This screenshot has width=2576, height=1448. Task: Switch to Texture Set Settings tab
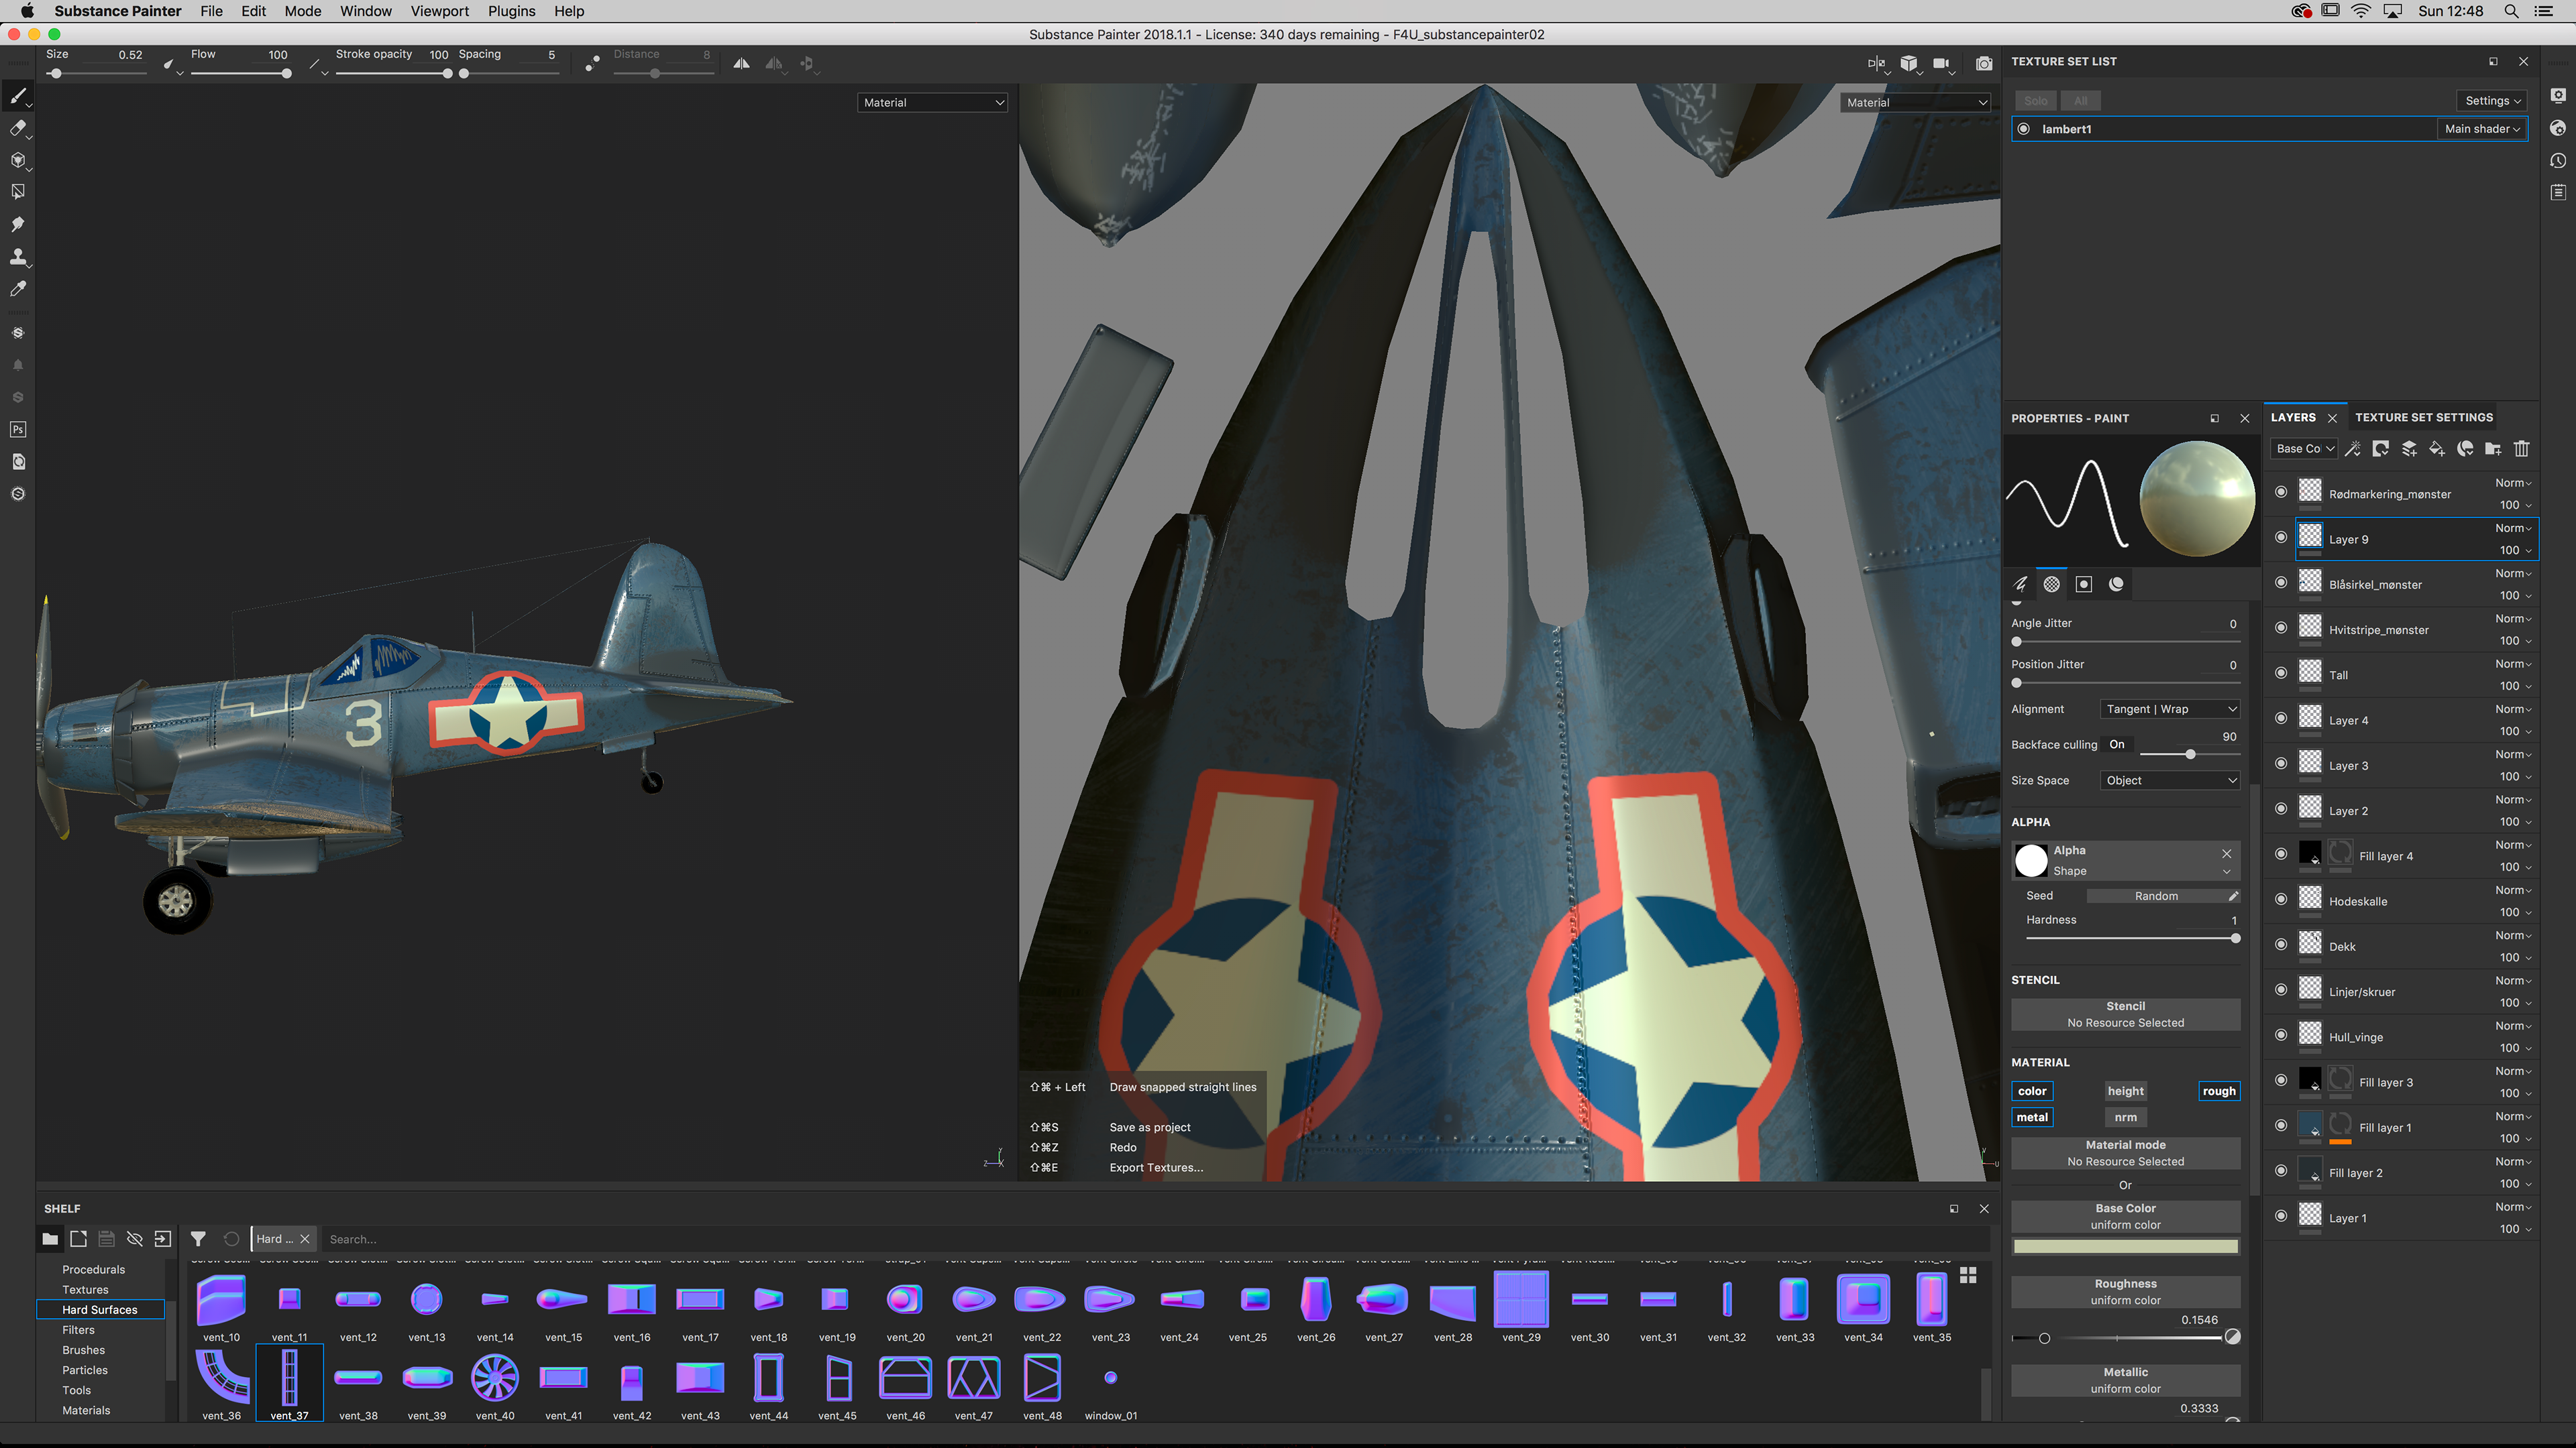point(2423,418)
